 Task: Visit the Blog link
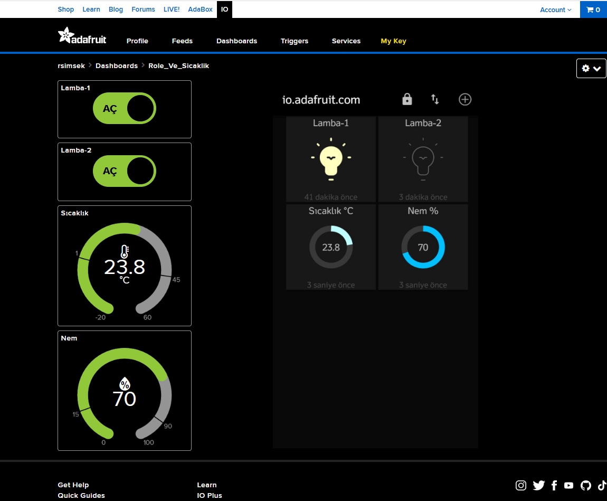click(x=116, y=10)
